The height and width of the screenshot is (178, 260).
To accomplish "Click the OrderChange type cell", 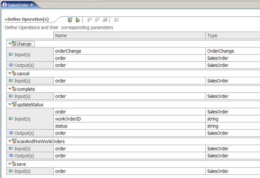I will (233, 51).
